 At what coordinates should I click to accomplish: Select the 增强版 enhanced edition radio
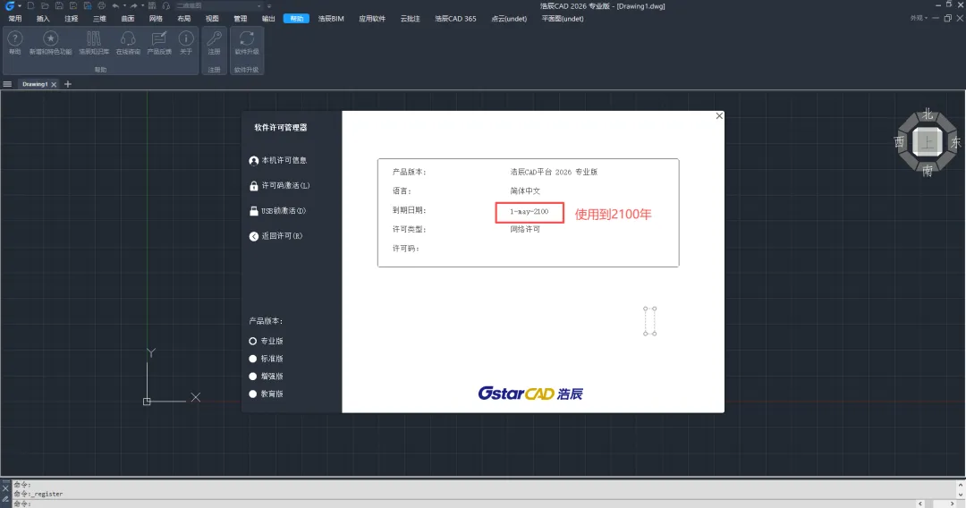click(252, 377)
